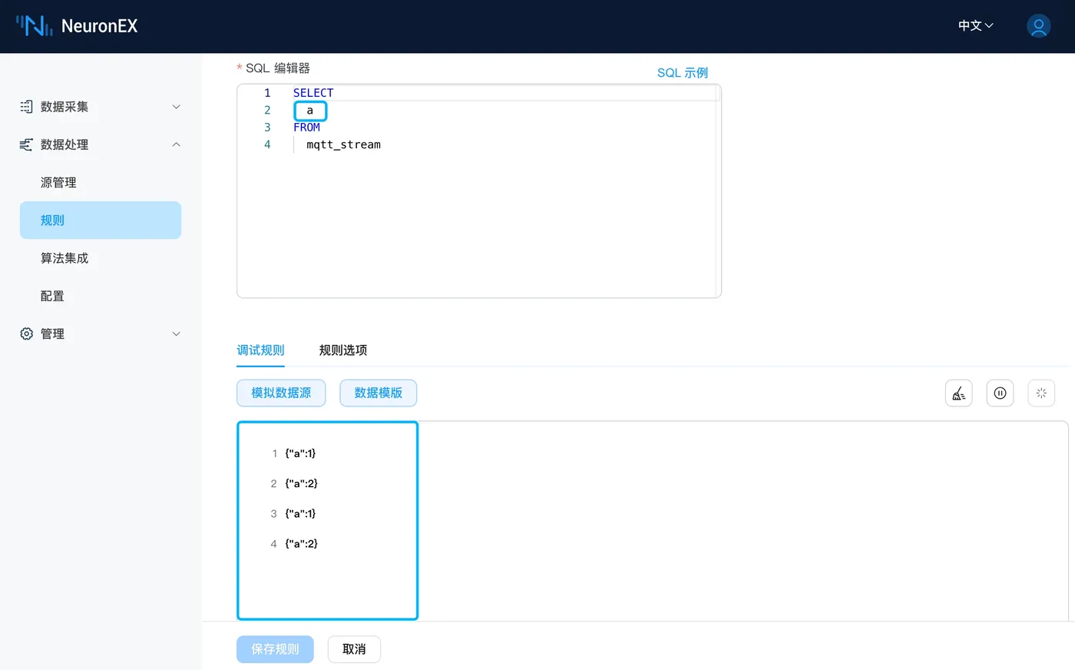
Task: Click column 'a' on editor line 2
Action: pyautogui.click(x=310, y=111)
